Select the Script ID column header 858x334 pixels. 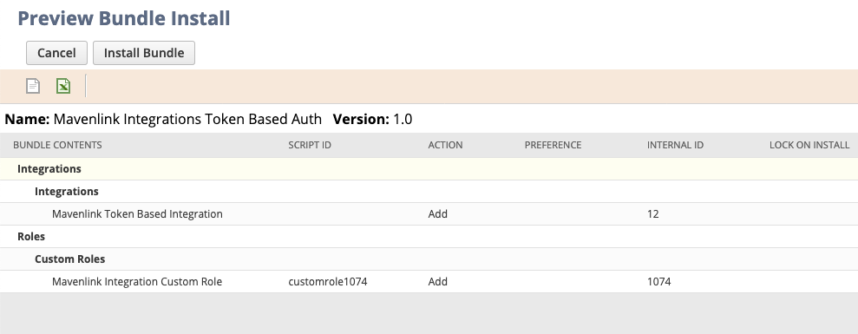[x=310, y=145]
